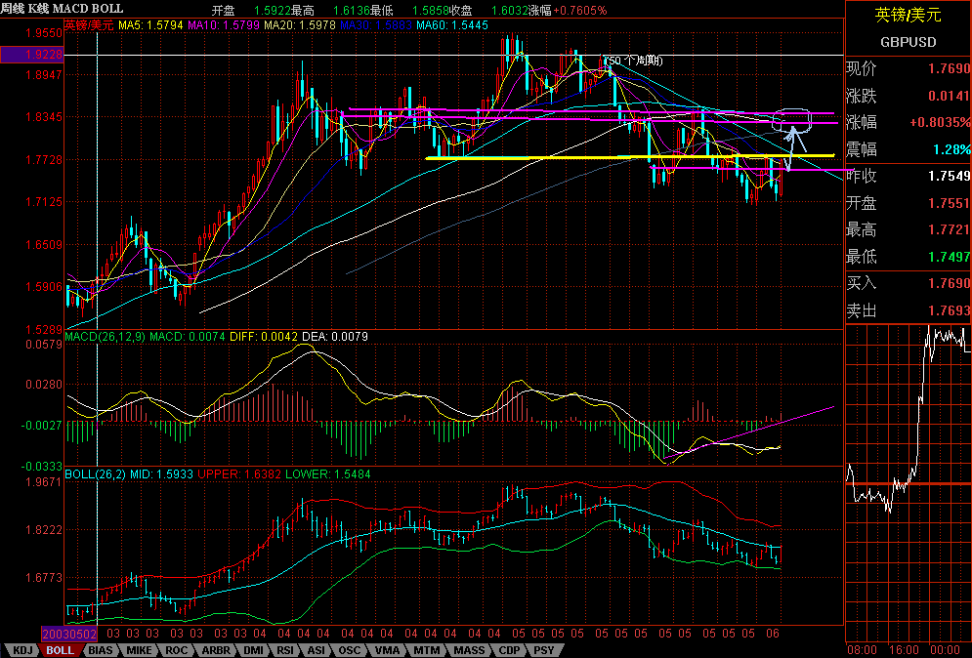Switch to the KDJ indicator tab
The height and width of the screenshot is (658, 972).
point(22,650)
